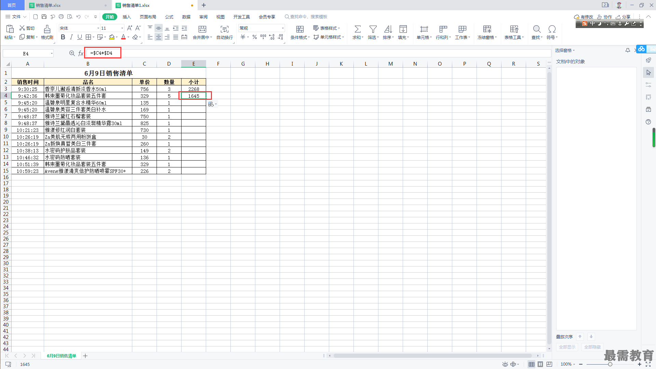The image size is (656, 369).
Task: Click the formula bar input field
Action: click(318, 53)
